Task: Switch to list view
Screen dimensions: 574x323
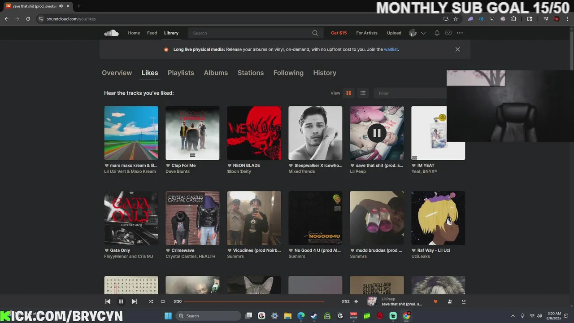Action: tap(363, 93)
